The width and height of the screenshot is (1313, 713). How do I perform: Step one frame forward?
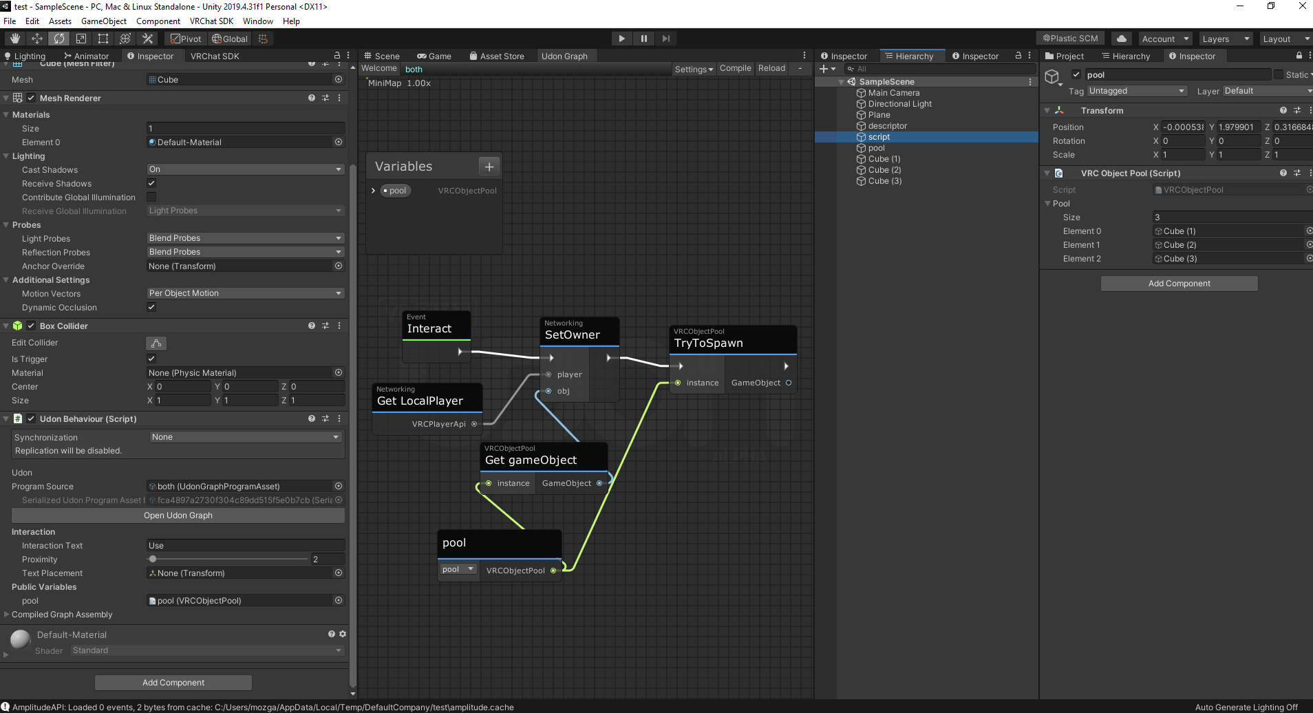pos(665,39)
